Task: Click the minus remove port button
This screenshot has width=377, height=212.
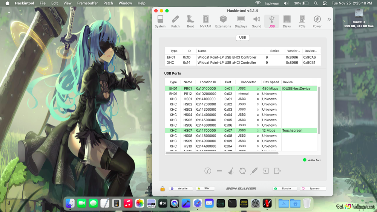Action: pyautogui.click(x=219, y=171)
